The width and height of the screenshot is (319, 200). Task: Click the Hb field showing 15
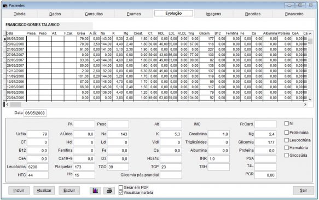point(84,175)
